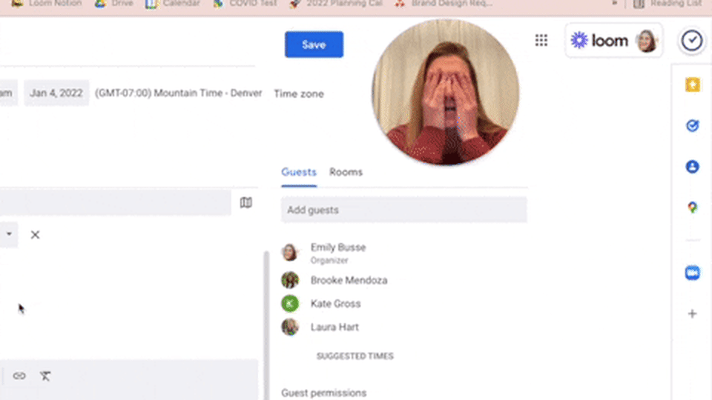712x400 pixels.
Task: Open Google Tasks in side panel
Action: click(692, 126)
